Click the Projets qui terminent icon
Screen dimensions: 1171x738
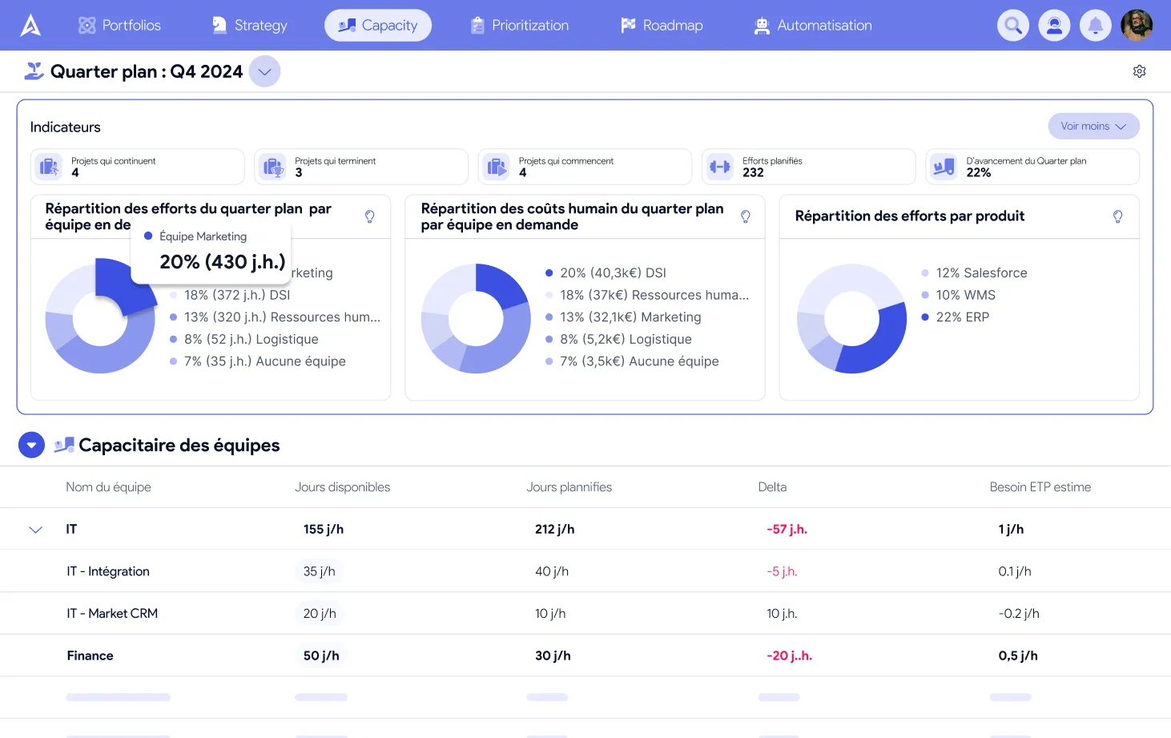pyautogui.click(x=273, y=167)
